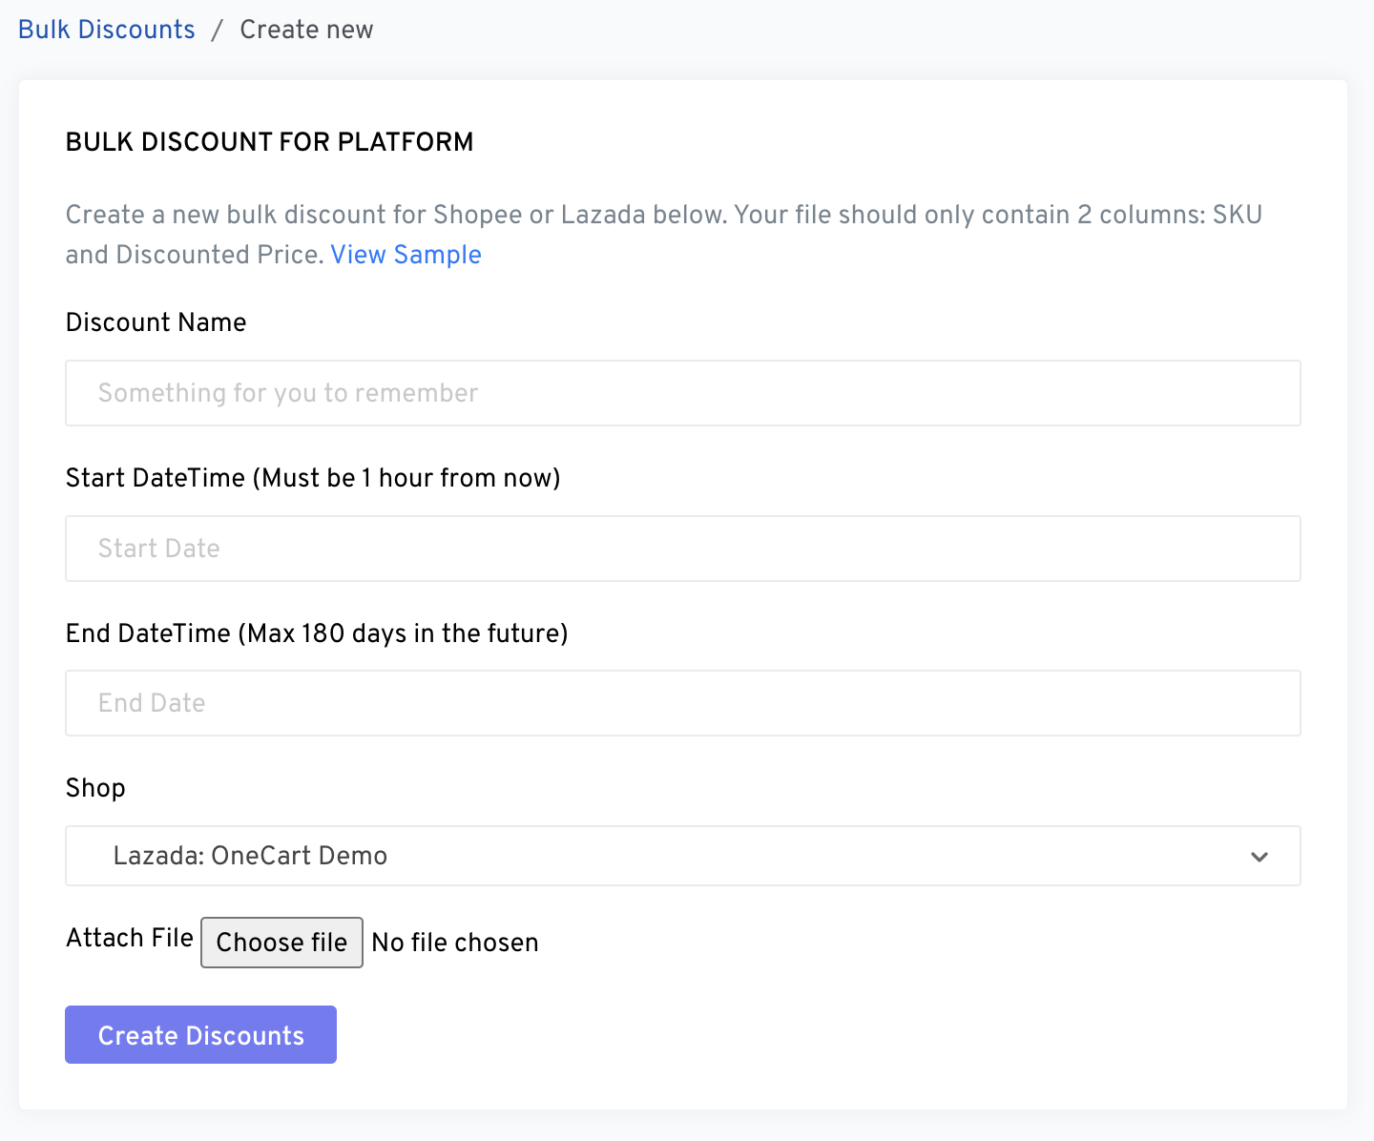Go back to the Bulk Discounts page

coord(107,30)
